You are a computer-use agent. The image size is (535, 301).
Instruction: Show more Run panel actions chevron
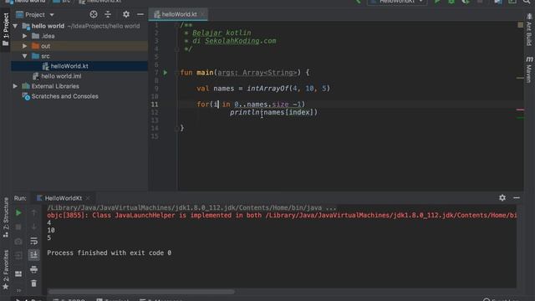pyautogui.click(x=18, y=291)
